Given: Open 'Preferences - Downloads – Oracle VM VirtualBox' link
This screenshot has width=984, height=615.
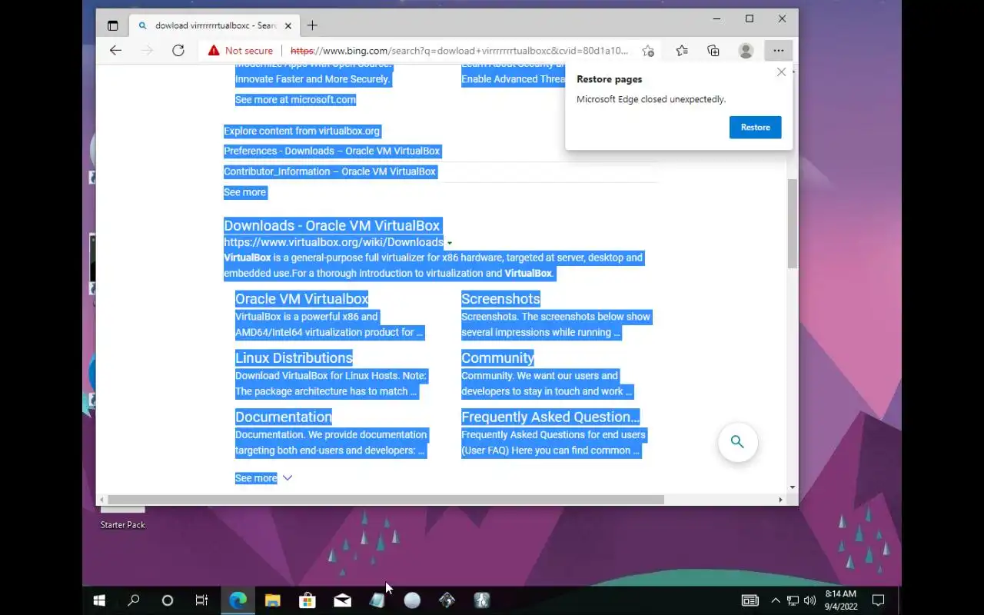Looking at the screenshot, I should click(331, 151).
